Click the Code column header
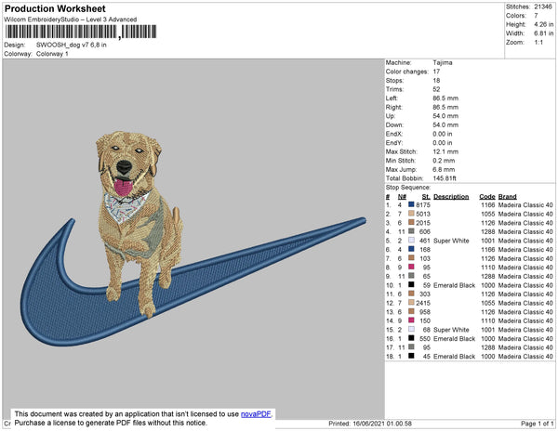558x431 pixels. [x=487, y=197]
